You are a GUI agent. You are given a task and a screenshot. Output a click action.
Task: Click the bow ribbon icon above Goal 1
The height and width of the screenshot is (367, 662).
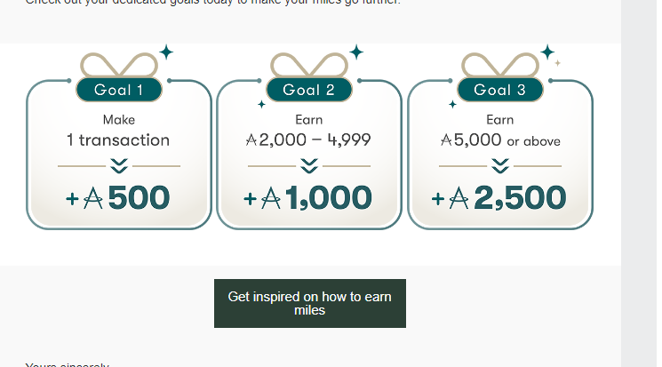pos(118,65)
